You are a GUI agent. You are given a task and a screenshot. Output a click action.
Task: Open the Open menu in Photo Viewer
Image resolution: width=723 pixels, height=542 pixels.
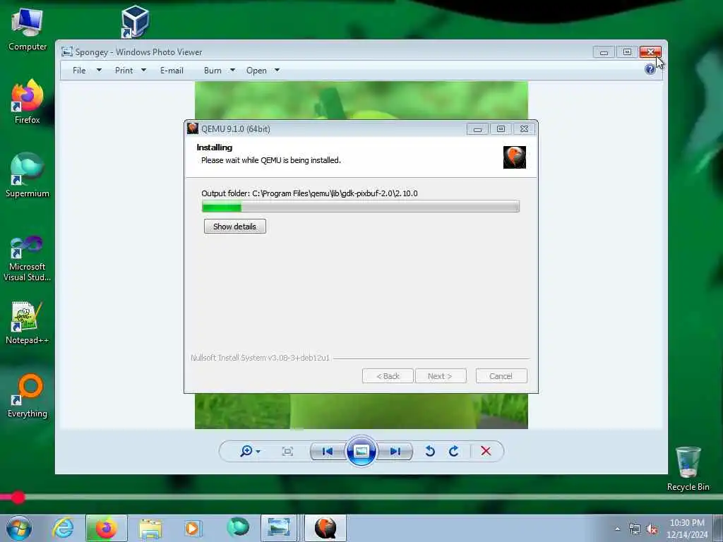point(256,71)
